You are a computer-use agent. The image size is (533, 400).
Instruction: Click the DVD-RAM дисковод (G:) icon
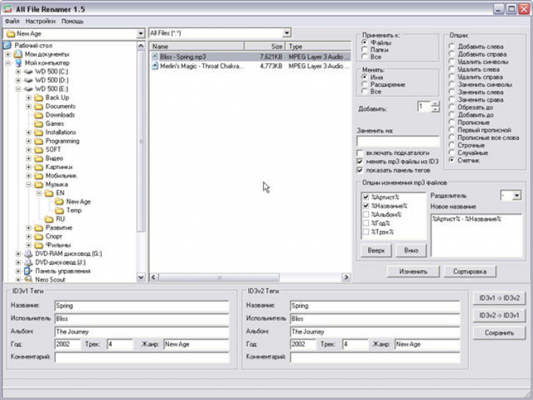click(x=28, y=254)
